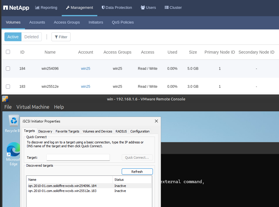Click the NetApp logo

pos(16,8)
